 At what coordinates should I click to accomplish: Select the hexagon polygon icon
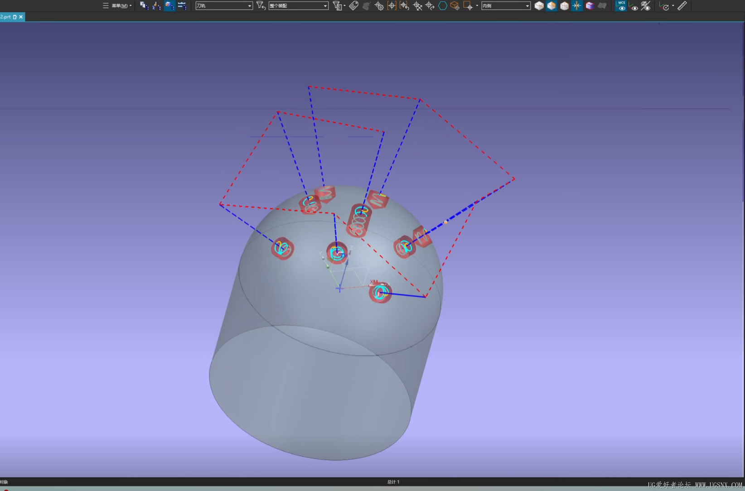(442, 6)
